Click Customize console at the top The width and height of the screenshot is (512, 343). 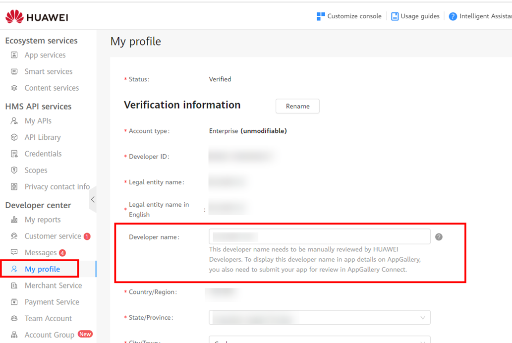[349, 16]
